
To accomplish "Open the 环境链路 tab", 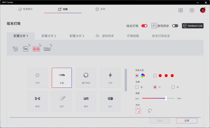I will point(133,36).
